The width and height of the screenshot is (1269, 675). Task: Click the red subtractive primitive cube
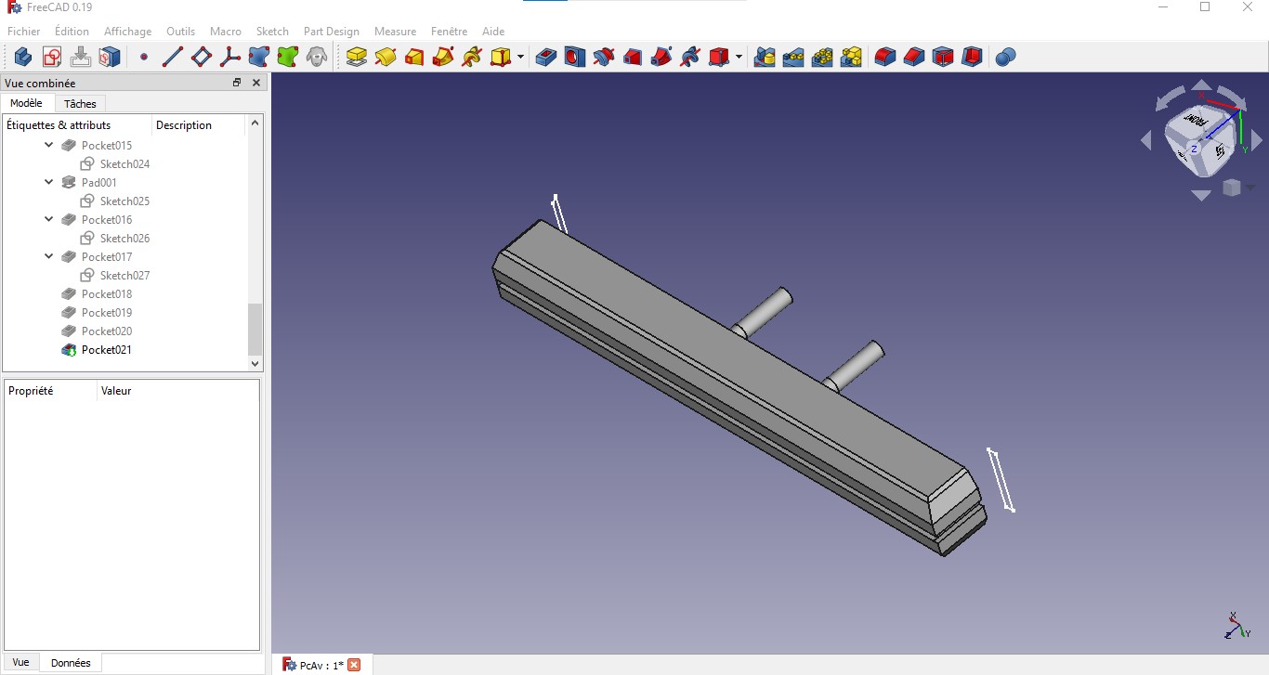[719, 58]
